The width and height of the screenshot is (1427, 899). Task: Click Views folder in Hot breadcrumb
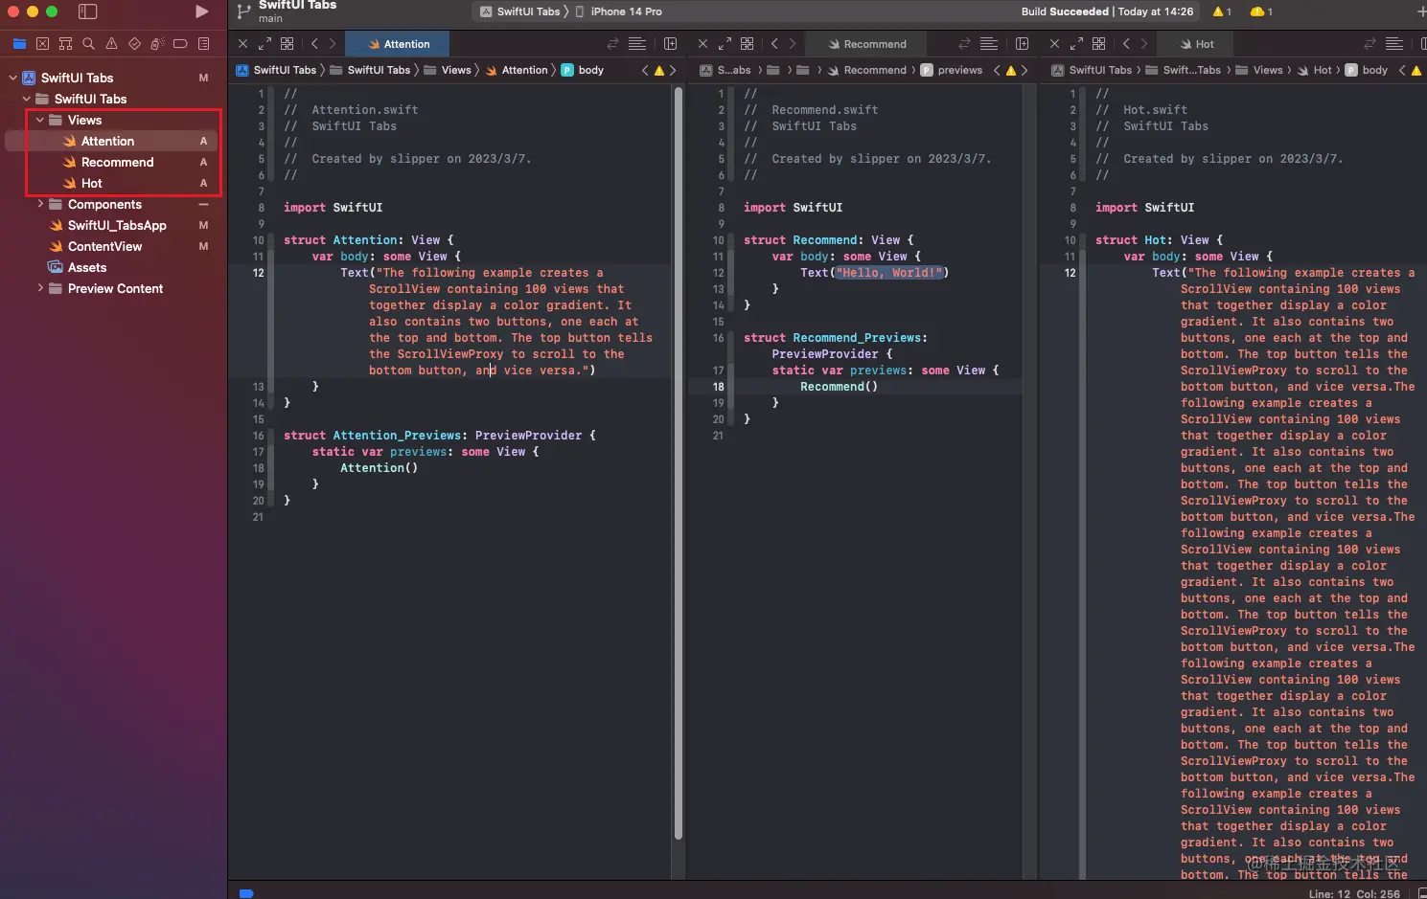pos(1259,70)
